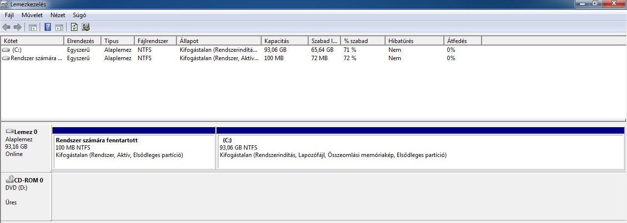Click the Egyszerű layout cell of the (C:) row
Viewport: 627px width, 223px height.
coord(78,50)
